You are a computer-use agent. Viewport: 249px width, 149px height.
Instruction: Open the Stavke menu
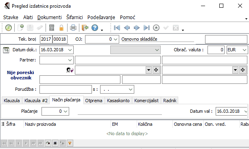[11, 18]
